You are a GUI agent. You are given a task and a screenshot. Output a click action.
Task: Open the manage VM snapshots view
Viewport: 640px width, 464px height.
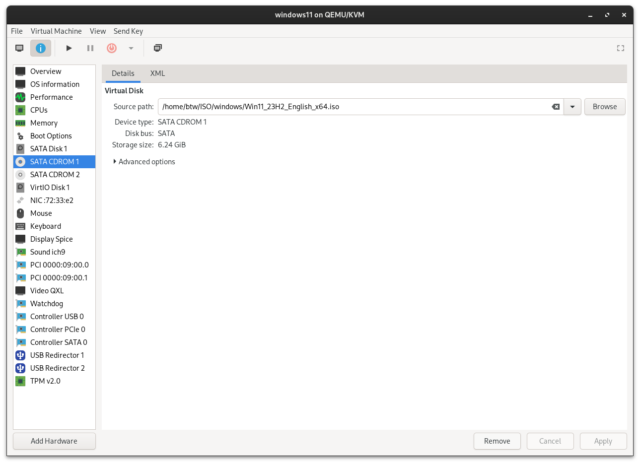point(158,48)
